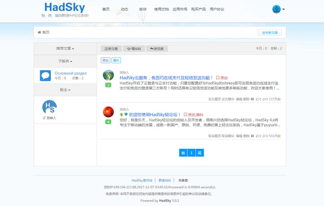Open the Основной раздел subforum link
The height and width of the screenshot is (206, 324).
coord(71,73)
